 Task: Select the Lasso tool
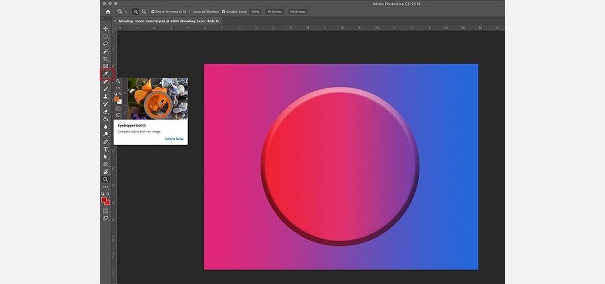click(x=105, y=44)
